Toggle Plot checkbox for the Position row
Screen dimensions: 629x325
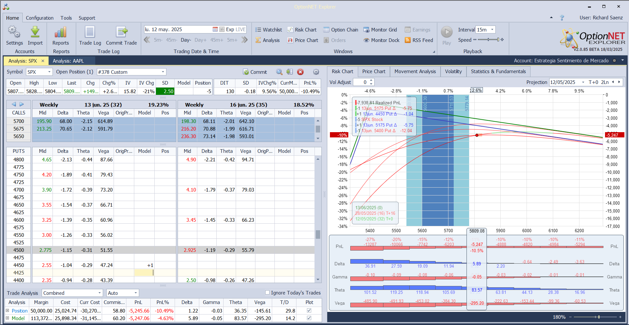(309, 311)
